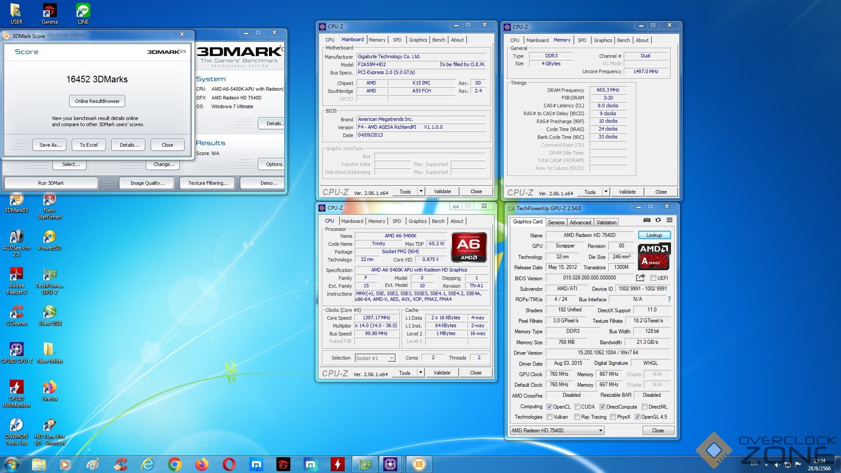Viewport: 841px width, 473px height.
Task: Expand the AMD Radeon HD 7540D dropdown
Action: 601,431
